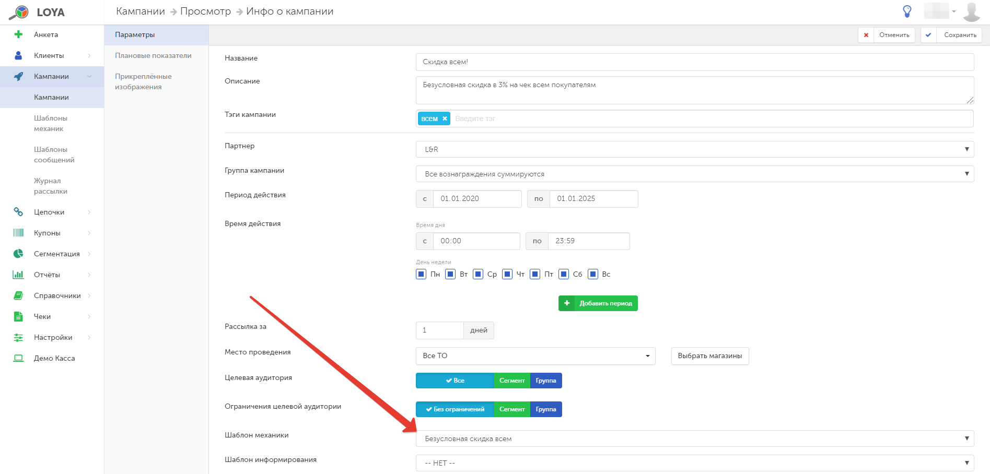Click the Название input field

point(695,62)
